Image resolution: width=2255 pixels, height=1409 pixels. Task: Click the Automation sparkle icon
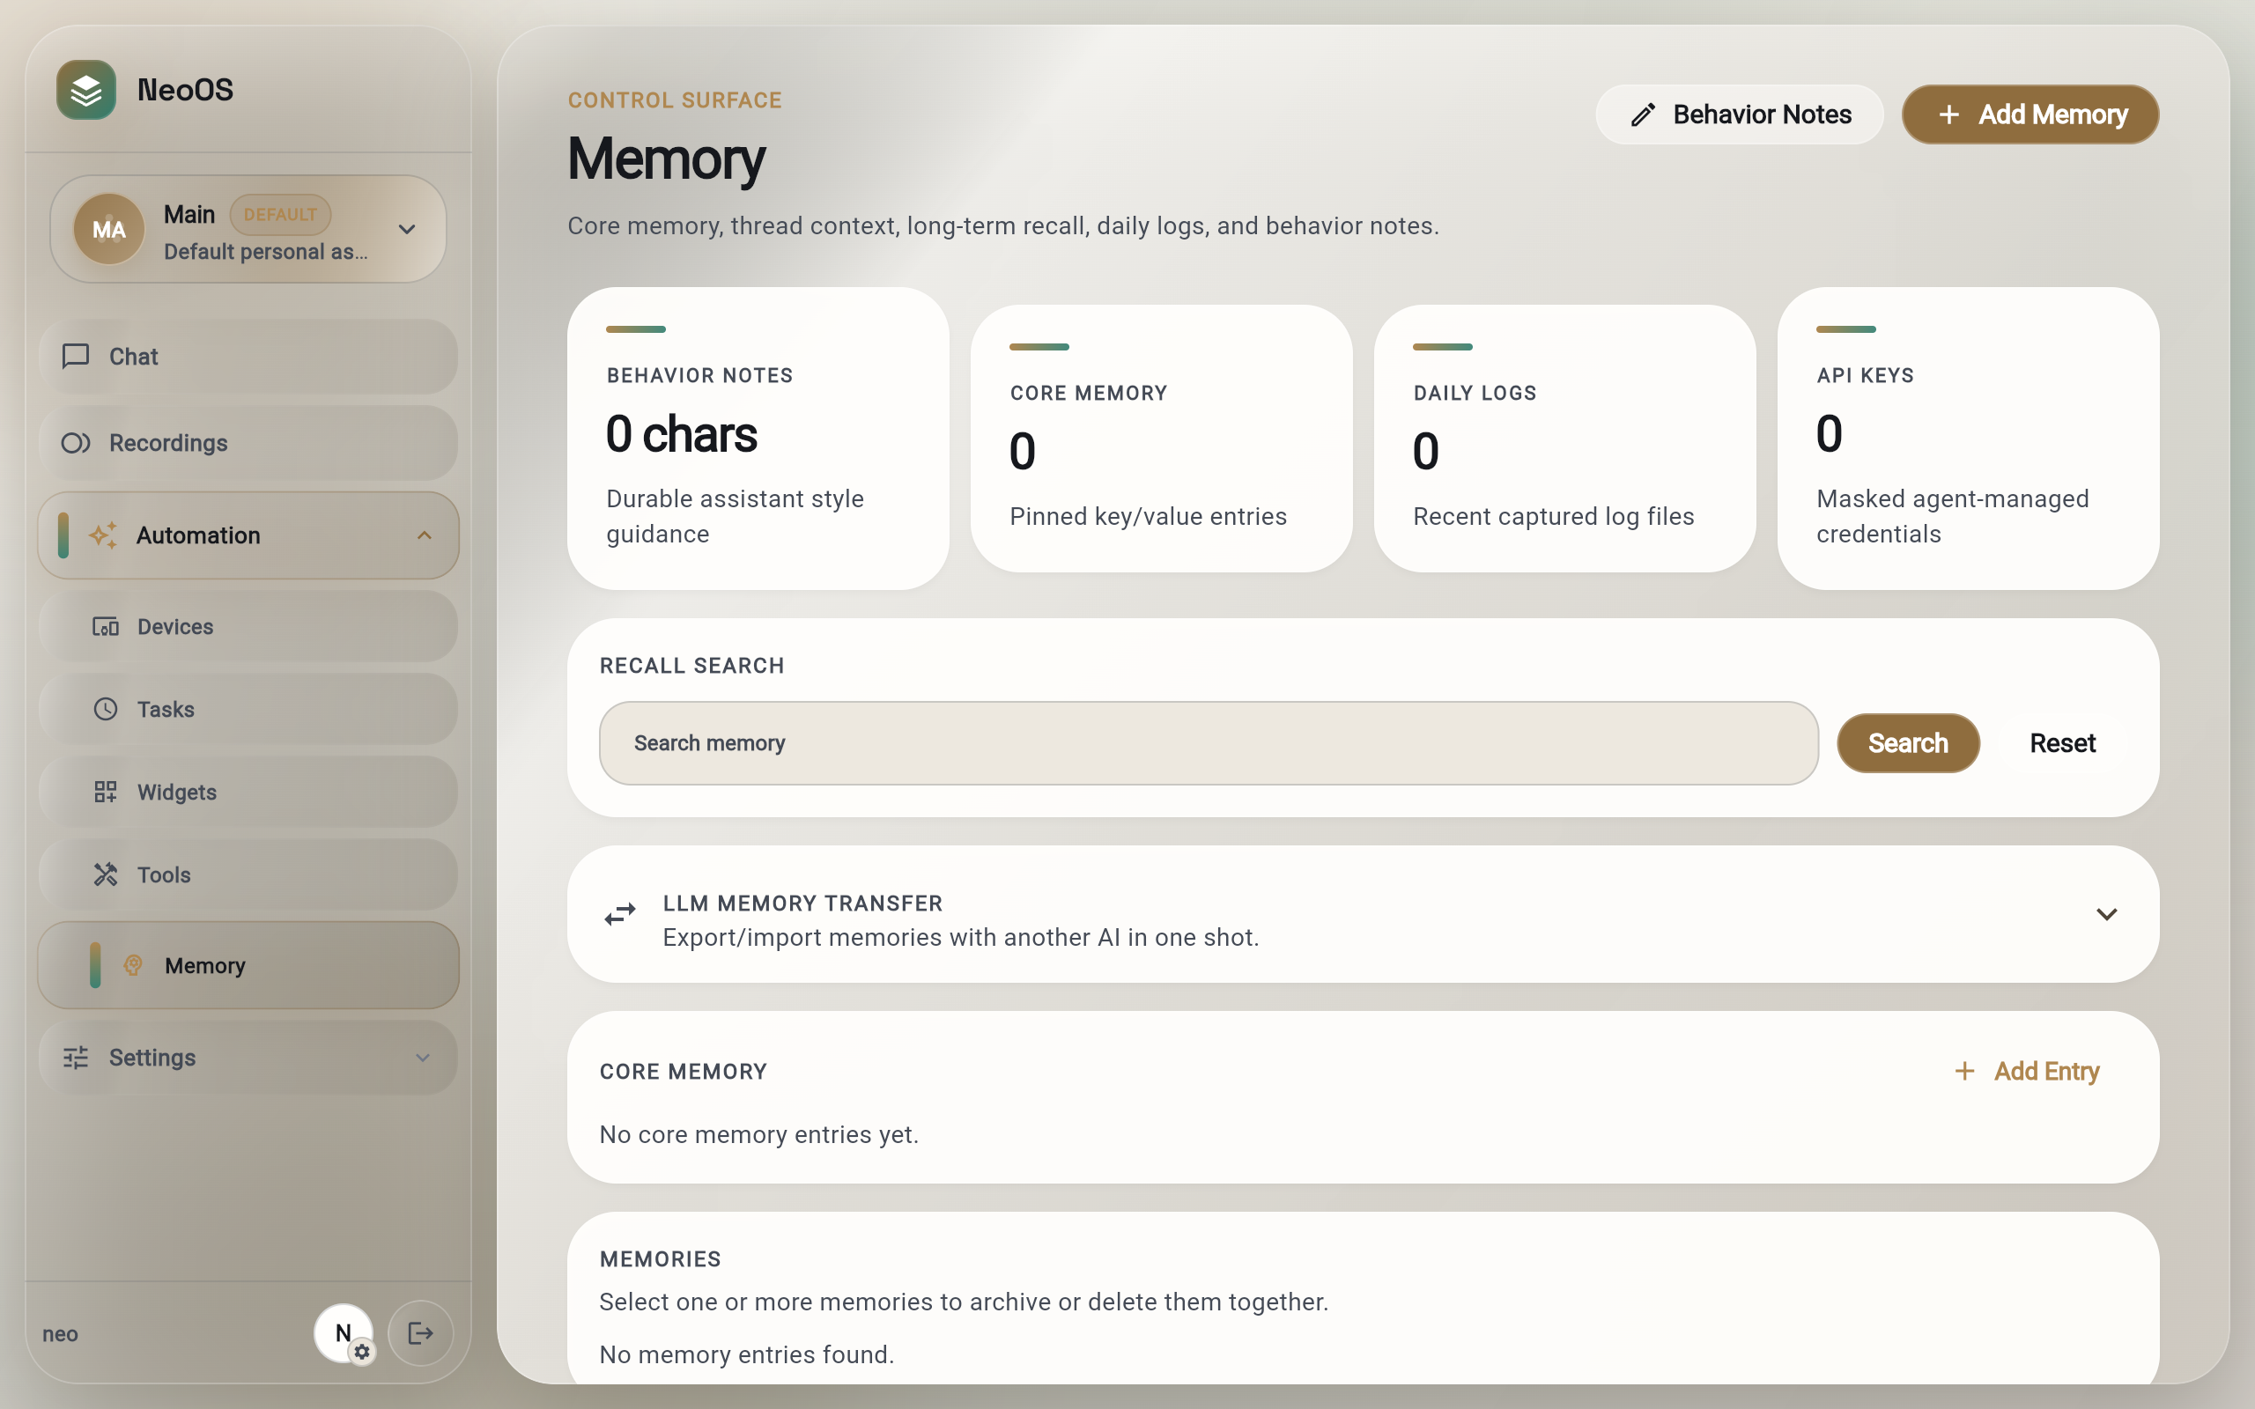103,535
